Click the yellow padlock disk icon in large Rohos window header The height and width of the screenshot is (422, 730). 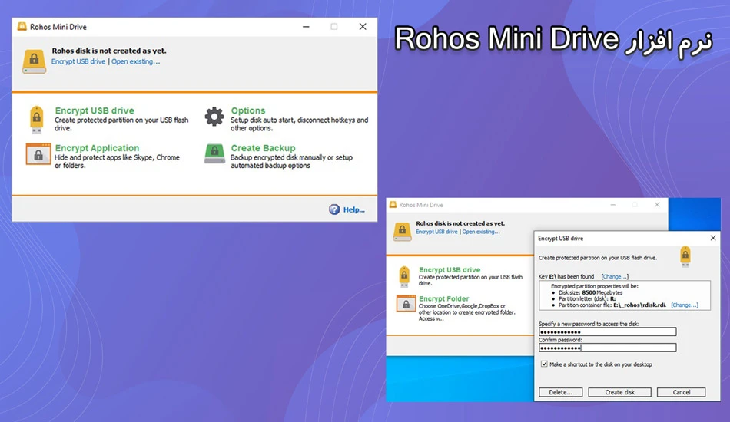pos(34,61)
